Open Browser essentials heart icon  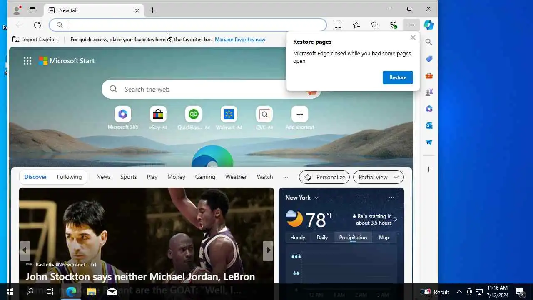[x=393, y=25]
